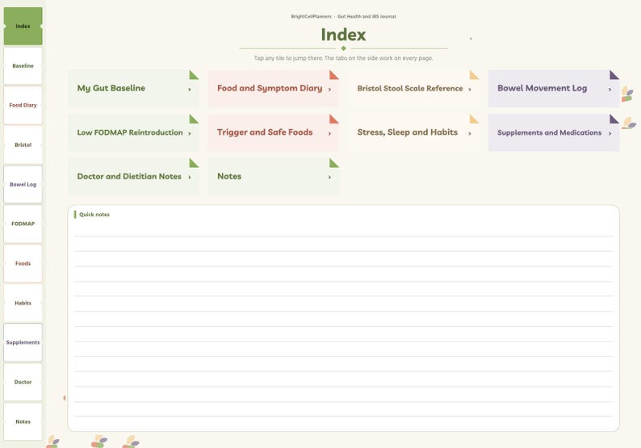Image resolution: width=641 pixels, height=448 pixels.
Task: Click the yellow corner fold on Bristol Stool Scale Reference
Action: [x=474, y=75]
